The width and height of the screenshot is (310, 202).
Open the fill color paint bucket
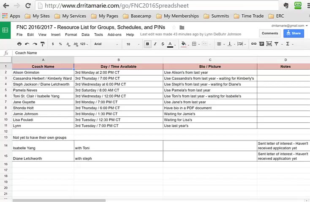183,44
